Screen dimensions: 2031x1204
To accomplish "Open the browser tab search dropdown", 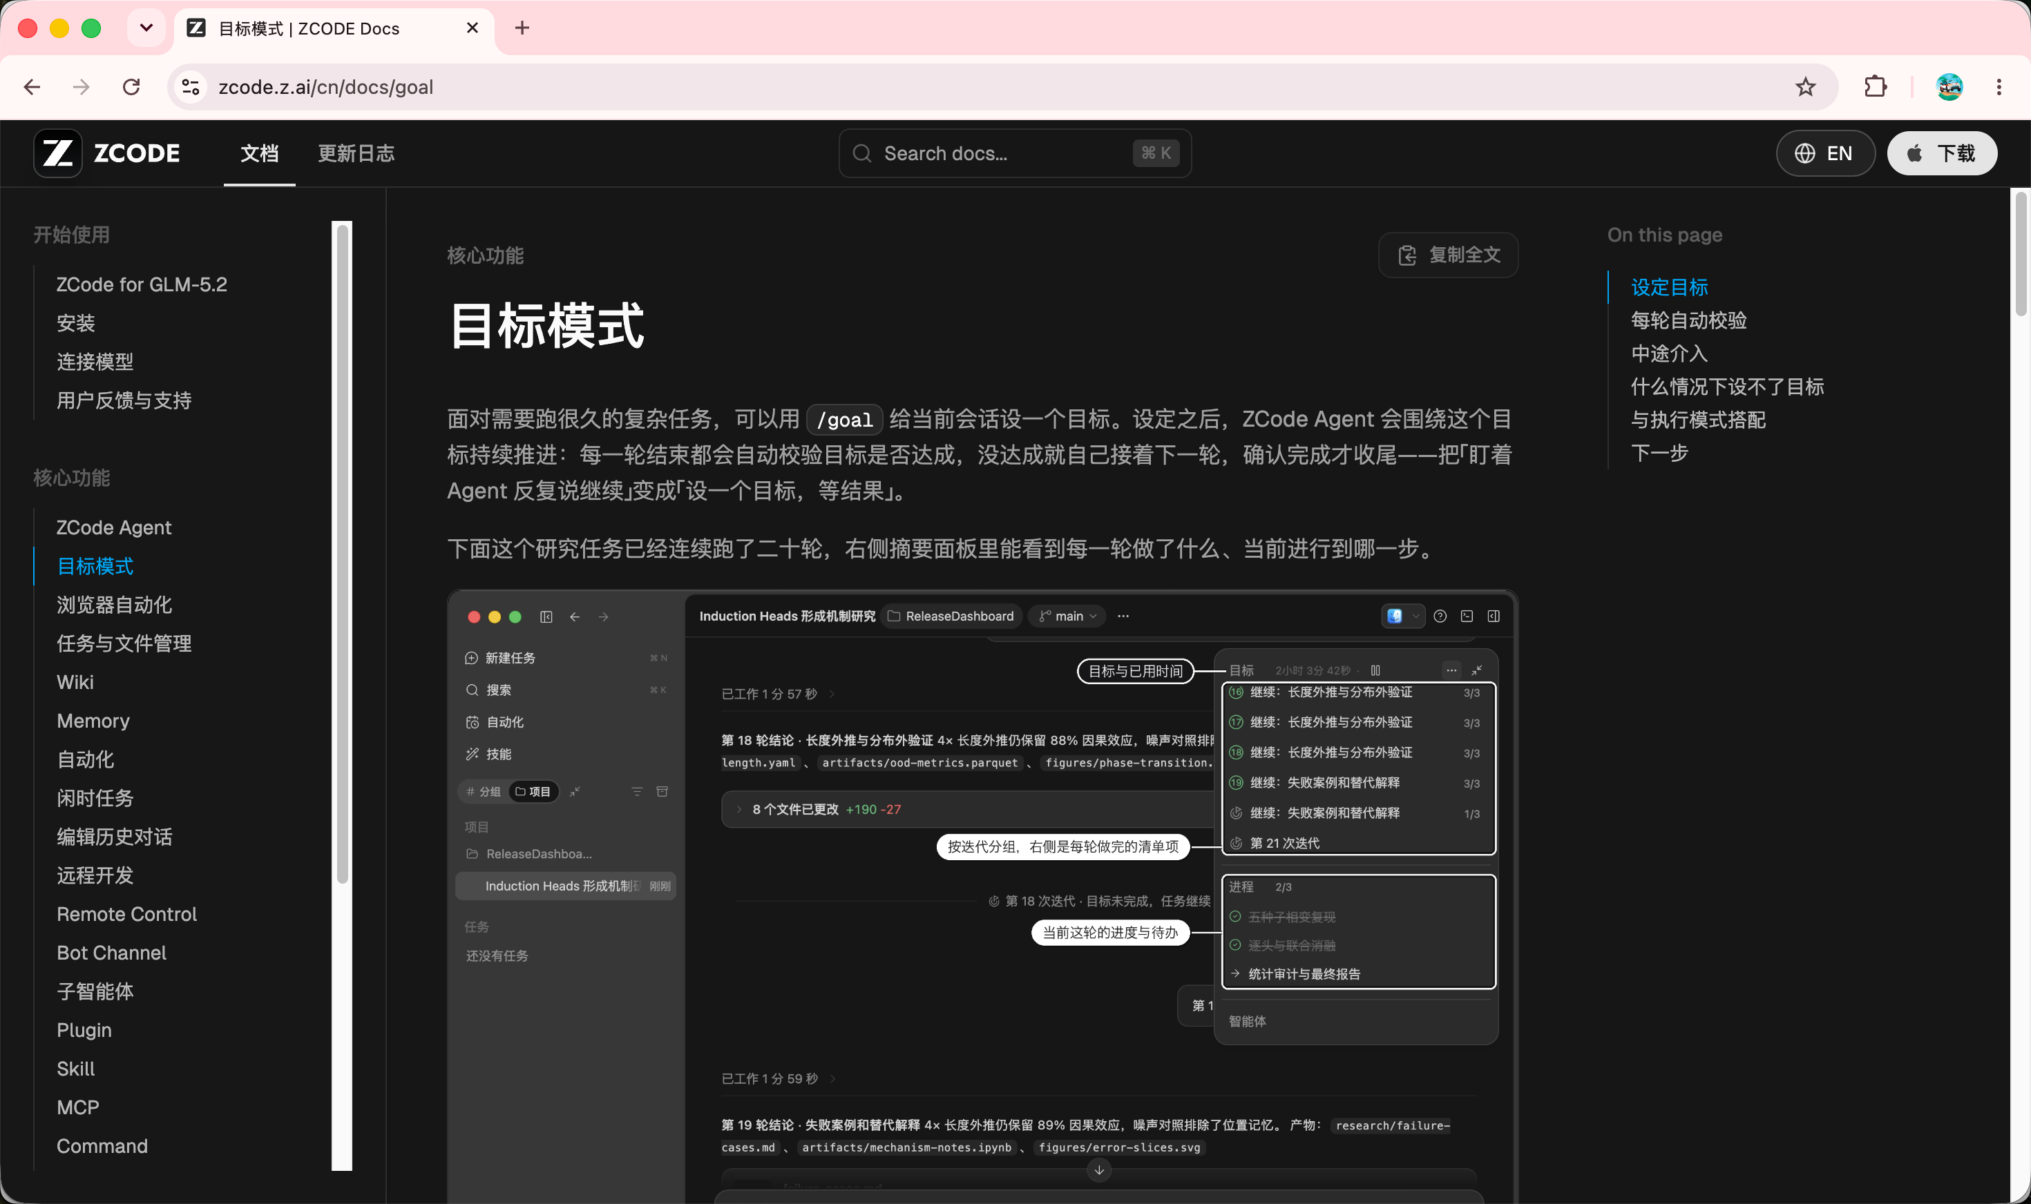I will [x=146, y=28].
